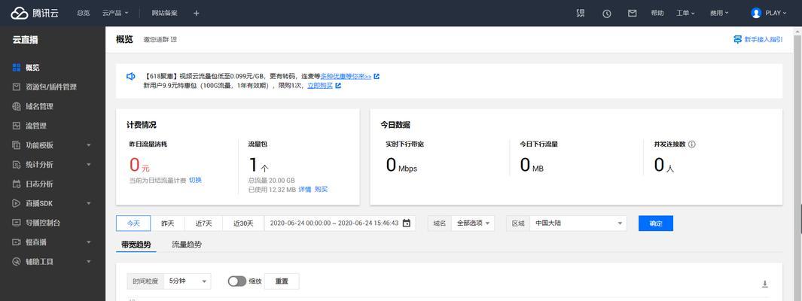Open 帮助 in the top bar
The height and width of the screenshot is (301, 802).
(x=657, y=14)
